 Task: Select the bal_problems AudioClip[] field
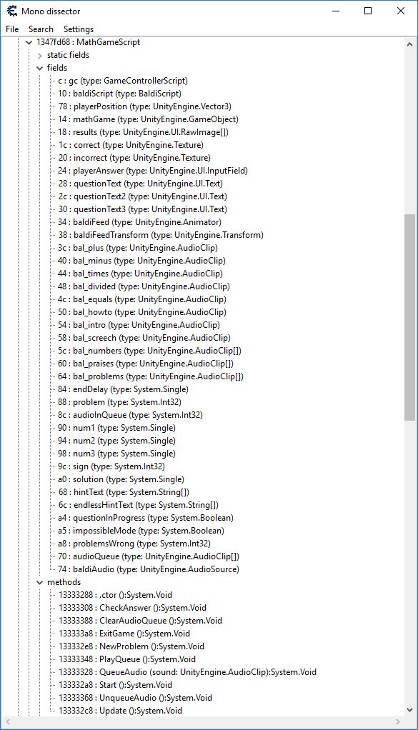pyautogui.click(x=151, y=376)
